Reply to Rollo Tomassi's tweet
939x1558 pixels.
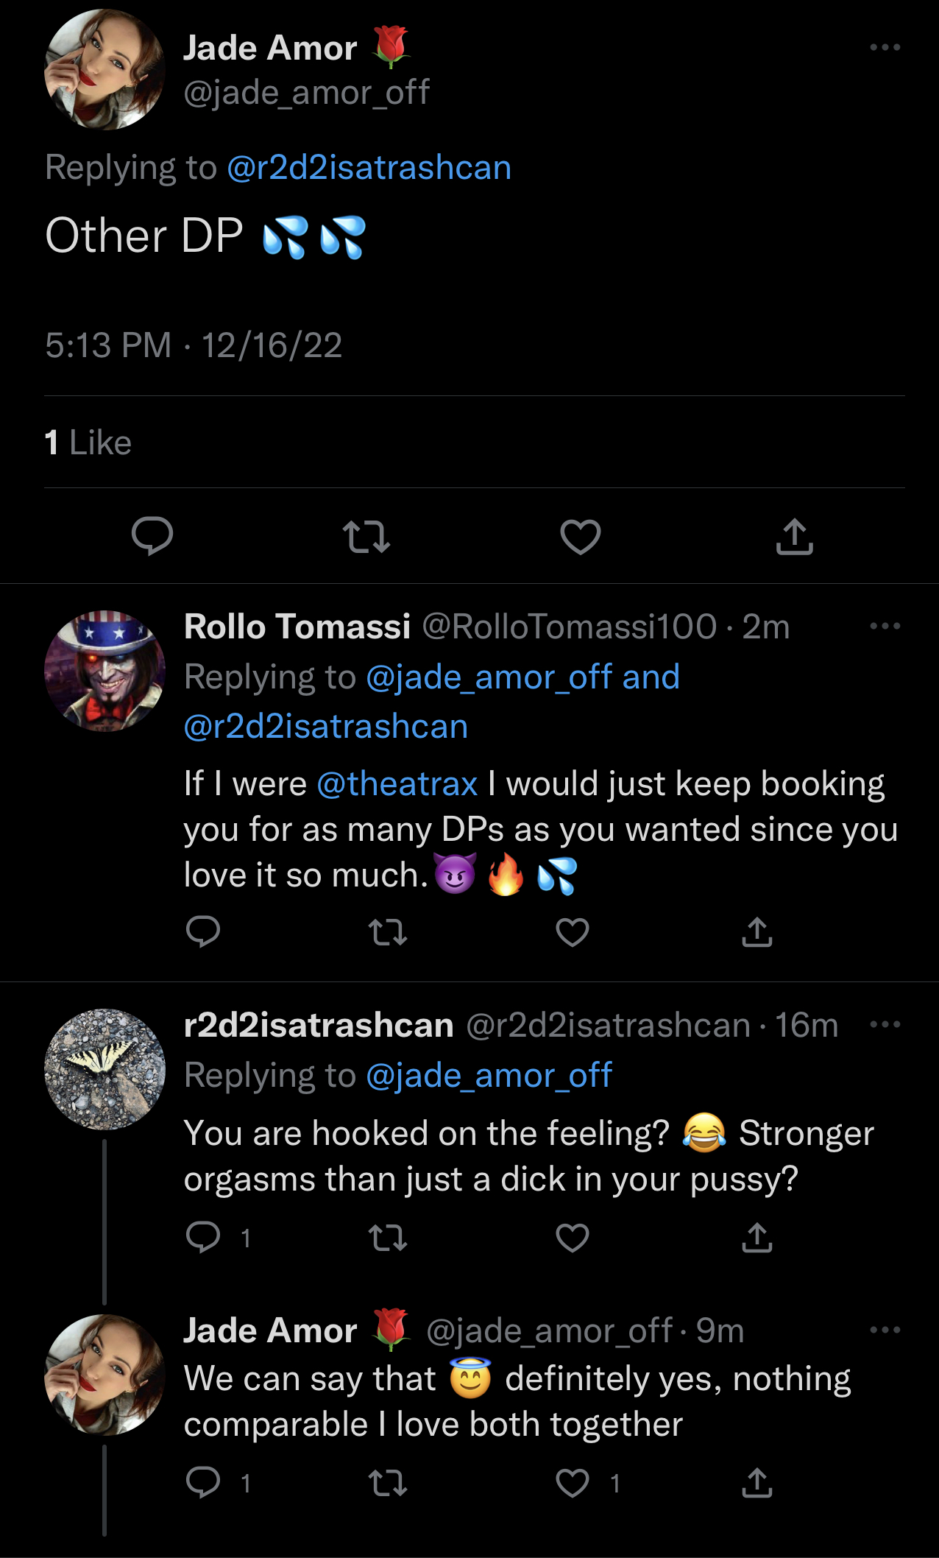(203, 932)
